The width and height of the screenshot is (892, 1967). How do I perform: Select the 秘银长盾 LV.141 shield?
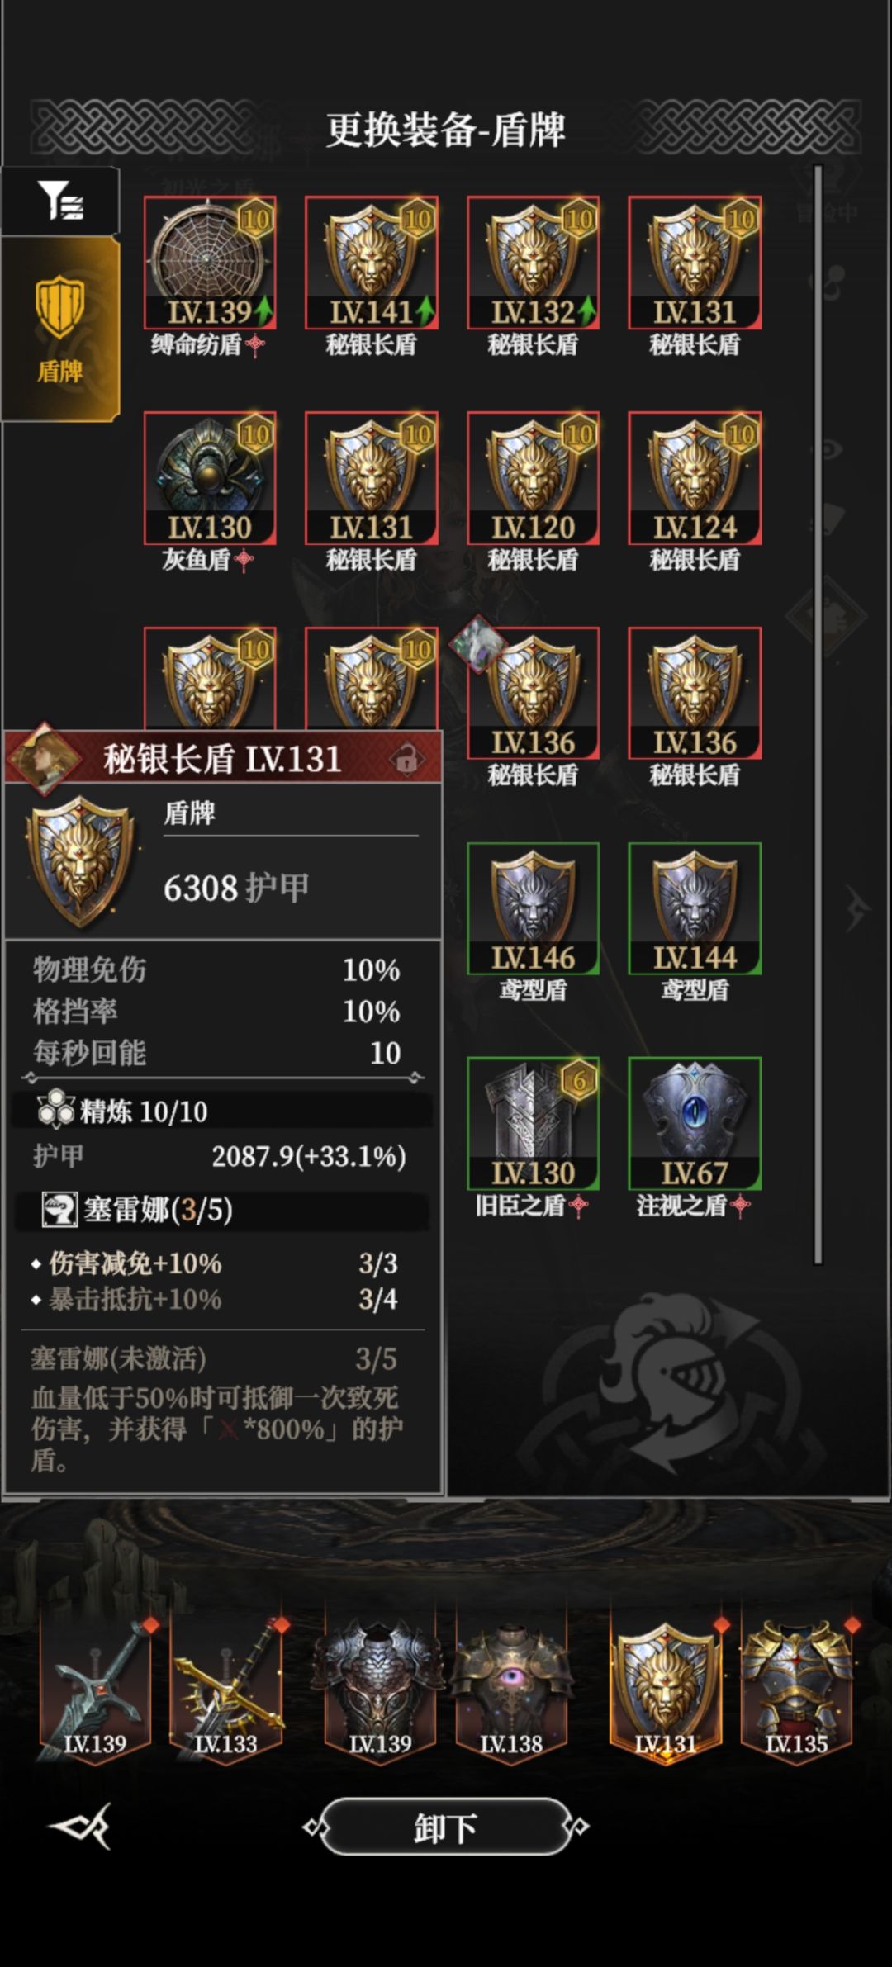pos(372,263)
